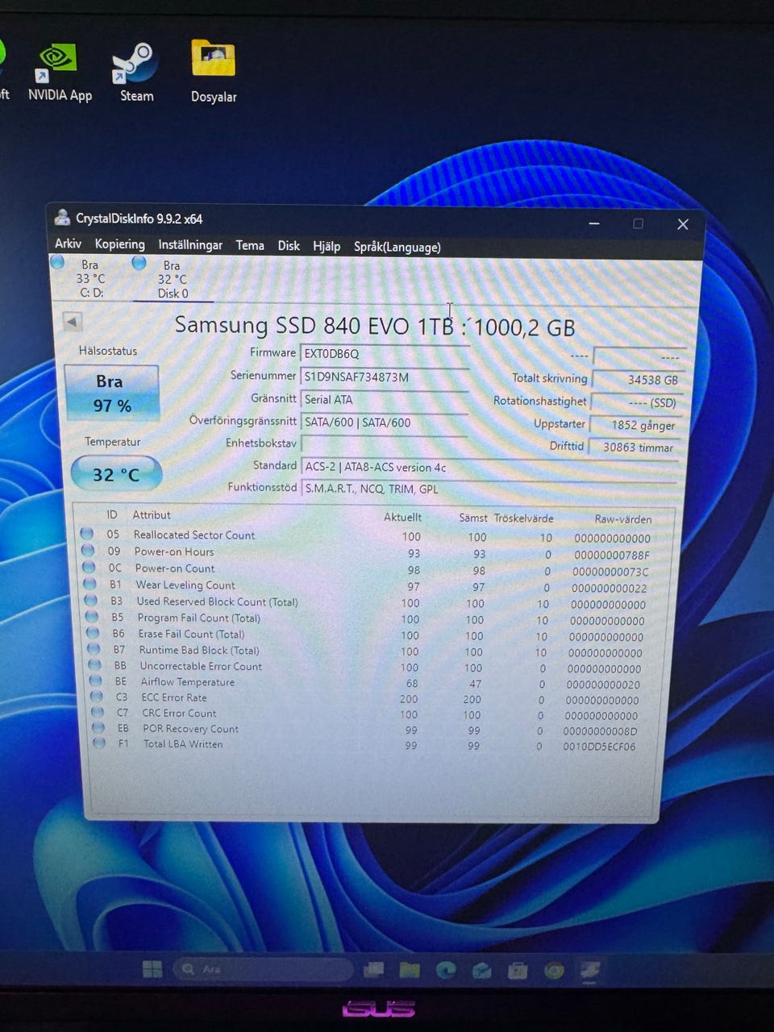This screenshot has width=774, height=1032.
Task: Click the previous disk arrow button
Action: click(x=73, y=322)
